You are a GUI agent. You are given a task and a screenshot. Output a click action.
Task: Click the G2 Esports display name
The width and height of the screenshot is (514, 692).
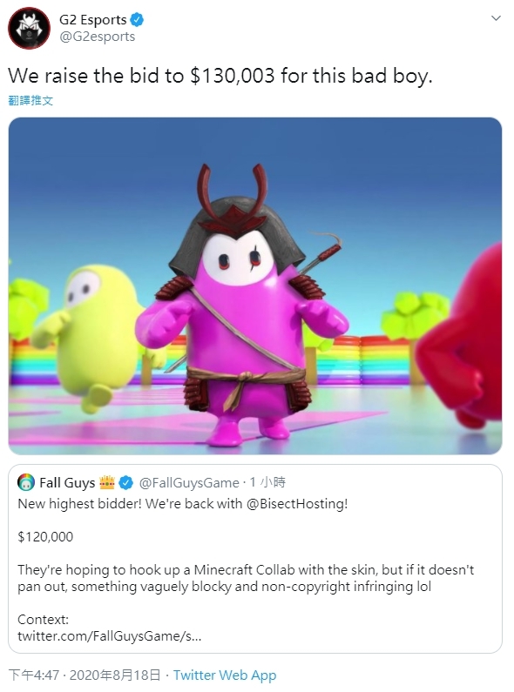pos(92,20)
